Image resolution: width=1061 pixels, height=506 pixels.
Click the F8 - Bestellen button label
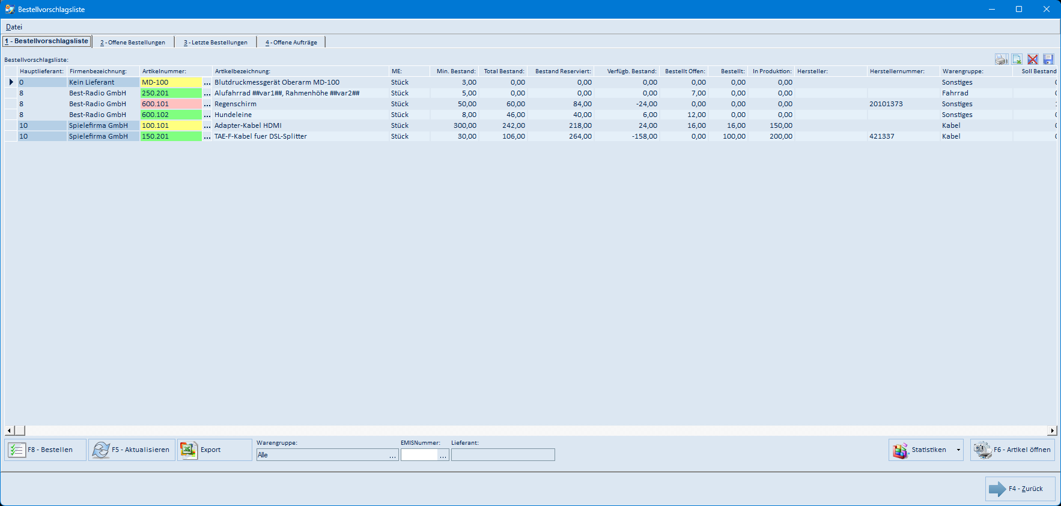[x=50, y=450]
